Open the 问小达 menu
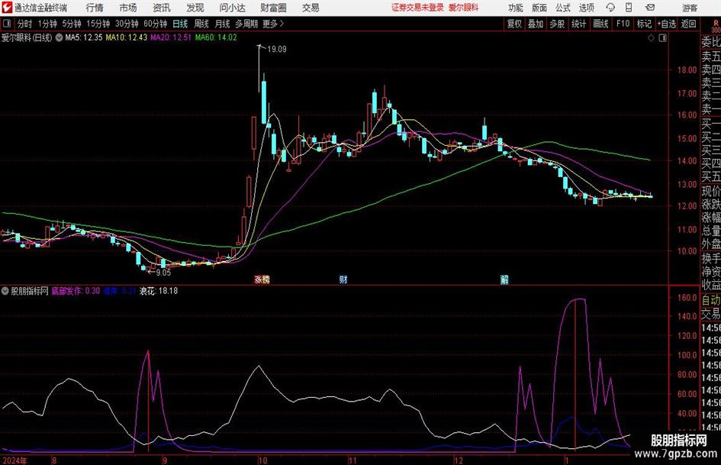 pyautogui.click(x=232, y=8)
